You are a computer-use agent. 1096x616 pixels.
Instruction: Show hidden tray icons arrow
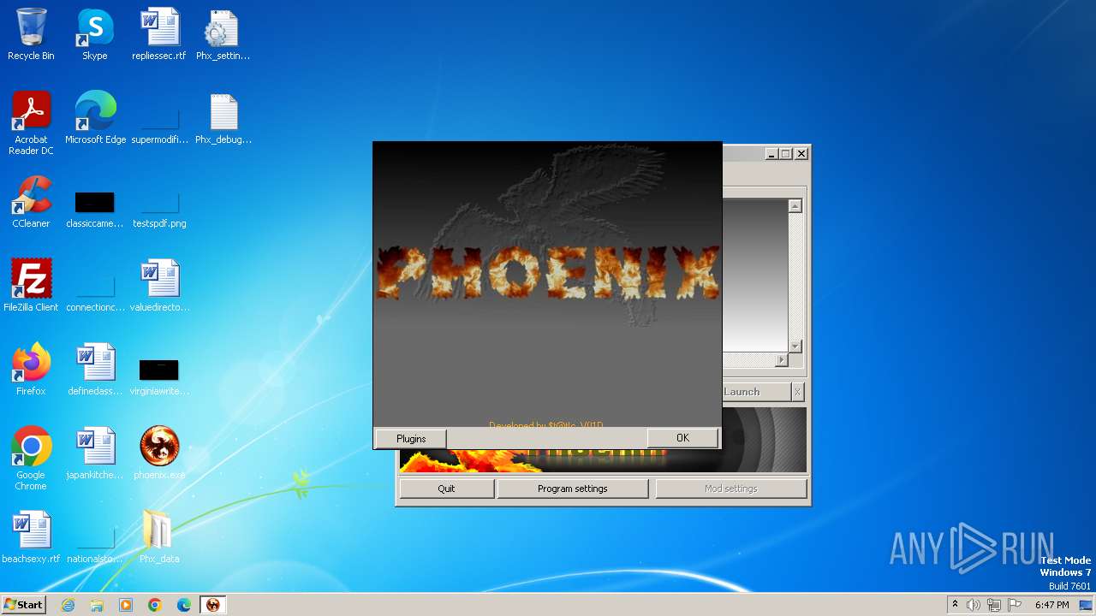[955, 605]
